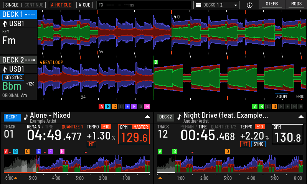Screen dimensions: 307x184
Task: Open the MODS tab
Action: pos(296,4)
